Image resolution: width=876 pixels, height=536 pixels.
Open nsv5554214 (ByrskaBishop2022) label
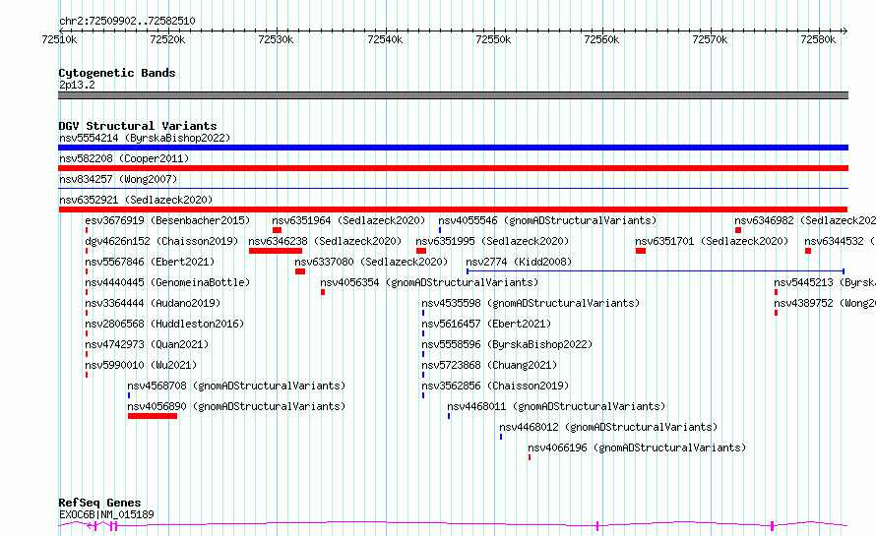coord(145,138)
